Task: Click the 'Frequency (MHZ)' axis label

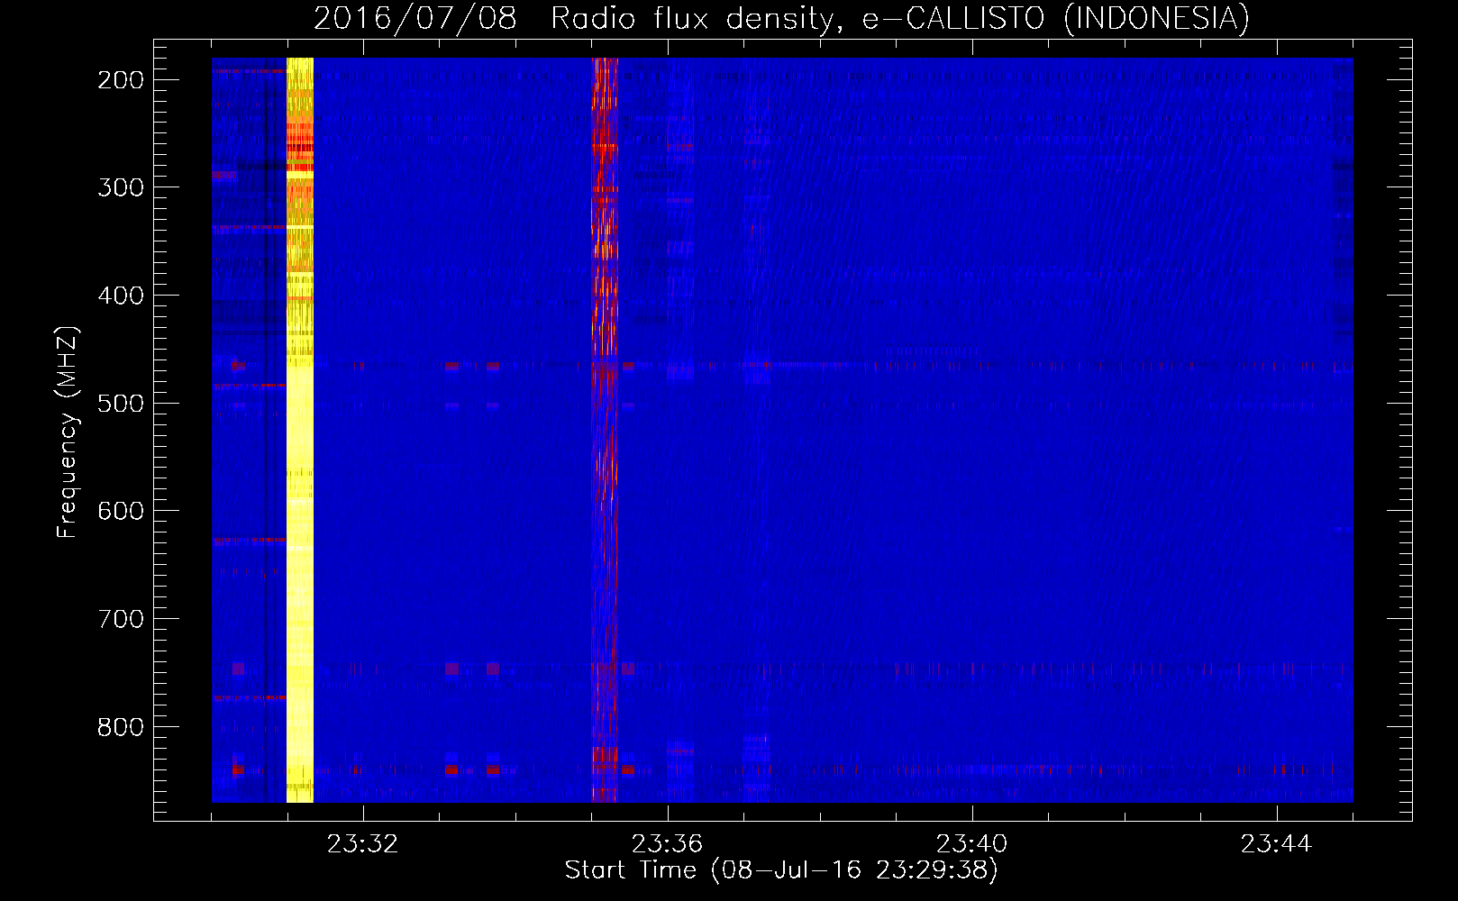Action: [68, 432]
